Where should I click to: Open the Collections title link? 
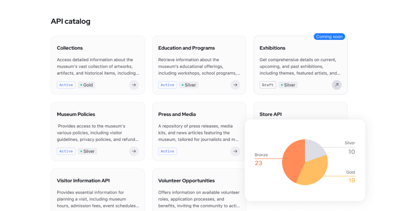pyautogui.click(x=70, y=48)
